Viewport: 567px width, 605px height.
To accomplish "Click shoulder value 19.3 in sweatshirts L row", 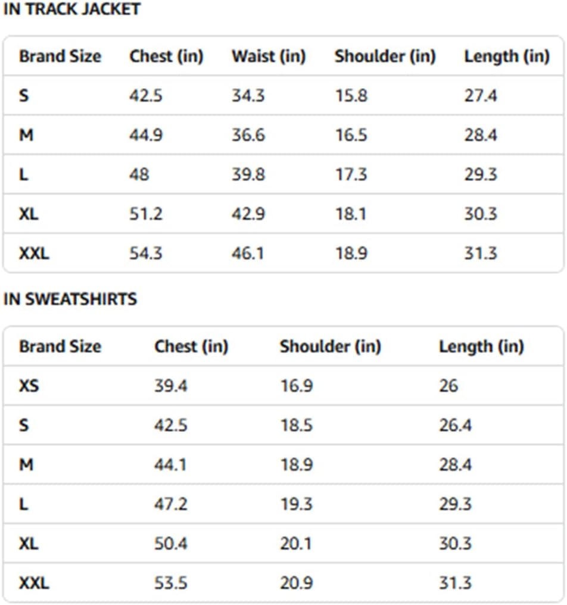I will point(296,504).
